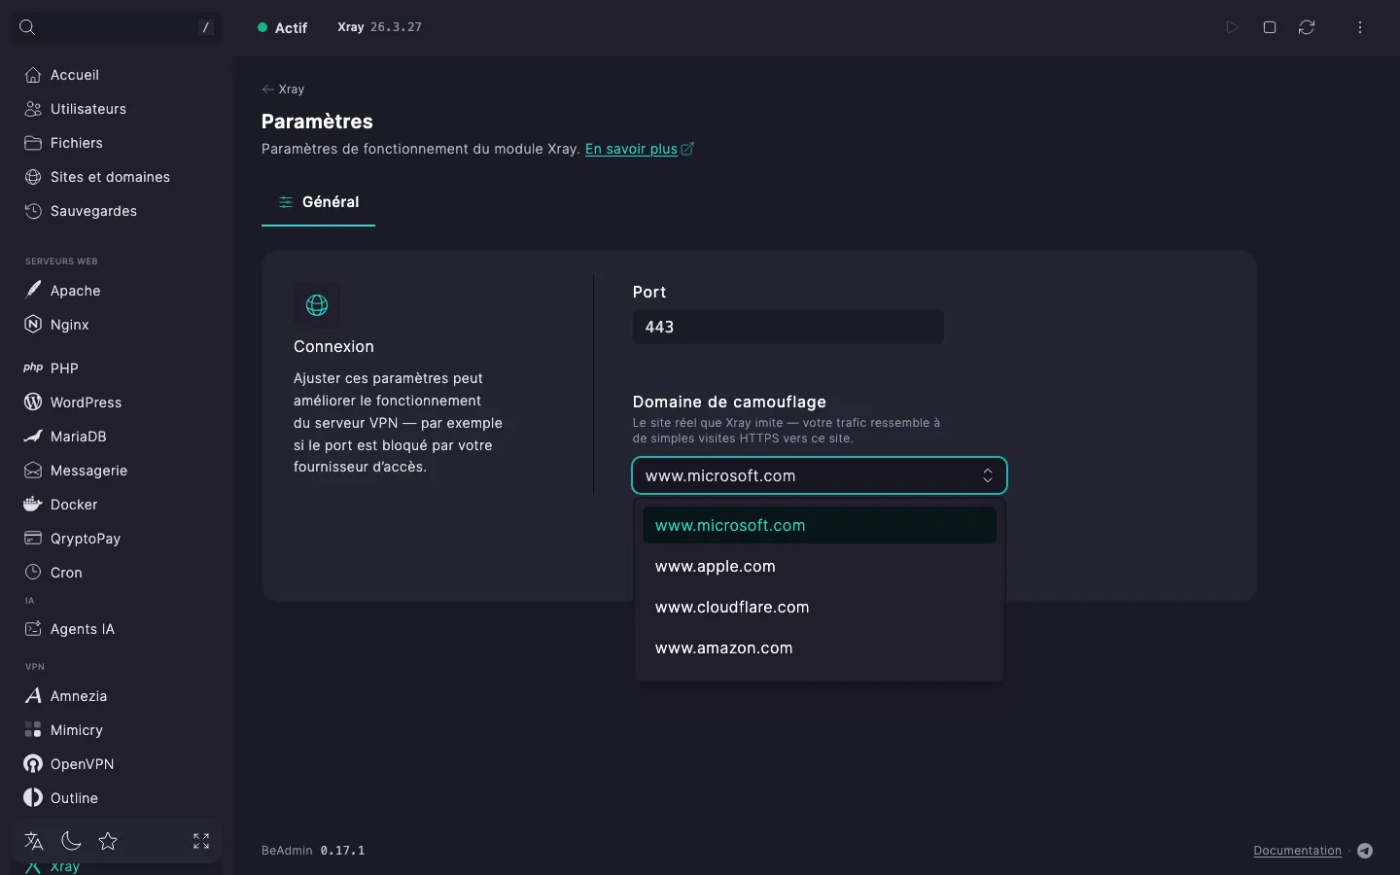Click the star favorites icon
The height and width of the screenshot is (875, 1400).
(108, 841)
